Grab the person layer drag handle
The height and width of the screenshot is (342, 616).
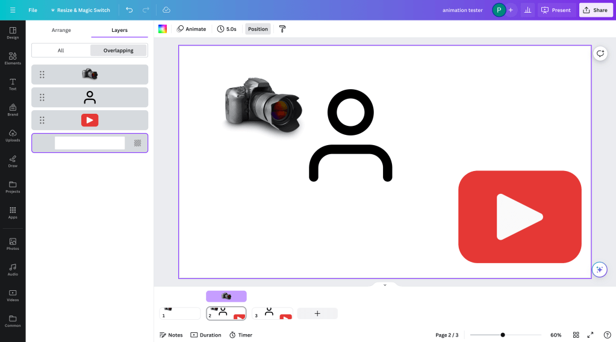point(42,98)
